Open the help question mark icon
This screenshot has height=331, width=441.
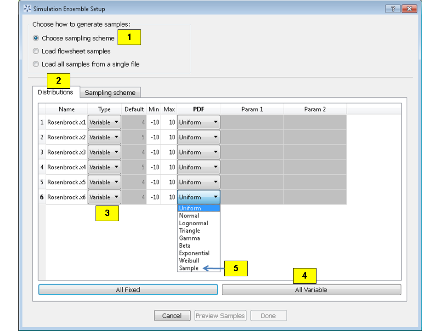pyautogui.click(x=393, y=8)
